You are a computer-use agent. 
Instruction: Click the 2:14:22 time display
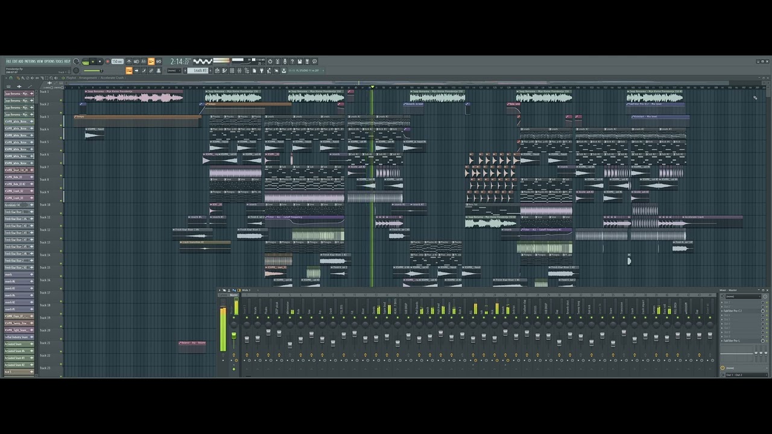click(x=179, y=61)
